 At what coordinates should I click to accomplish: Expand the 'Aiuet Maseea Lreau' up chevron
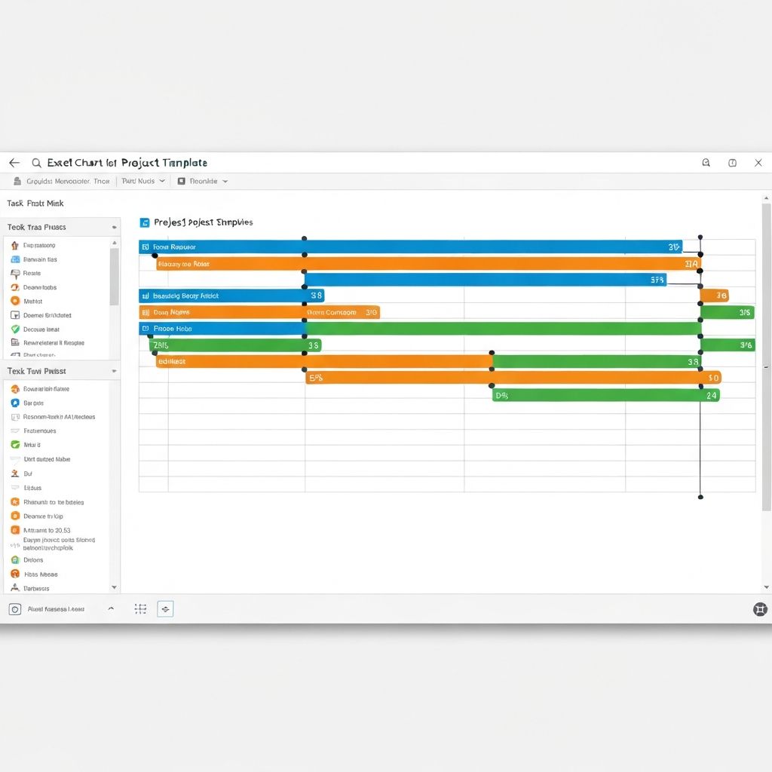tap(112, 608)
